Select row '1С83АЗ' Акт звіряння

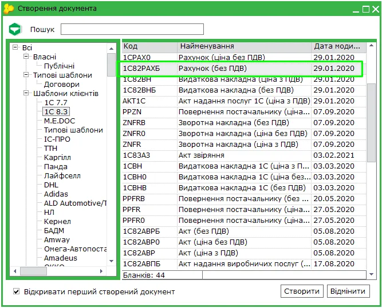tap(244, 155)
